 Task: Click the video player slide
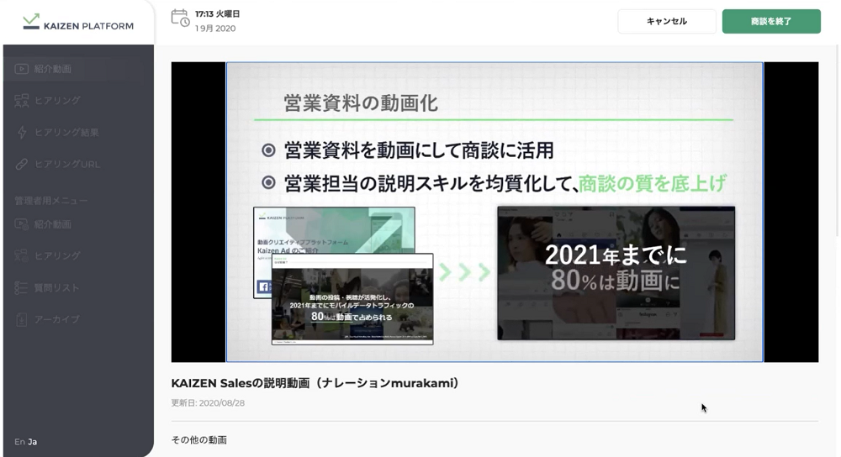(495, 212)
